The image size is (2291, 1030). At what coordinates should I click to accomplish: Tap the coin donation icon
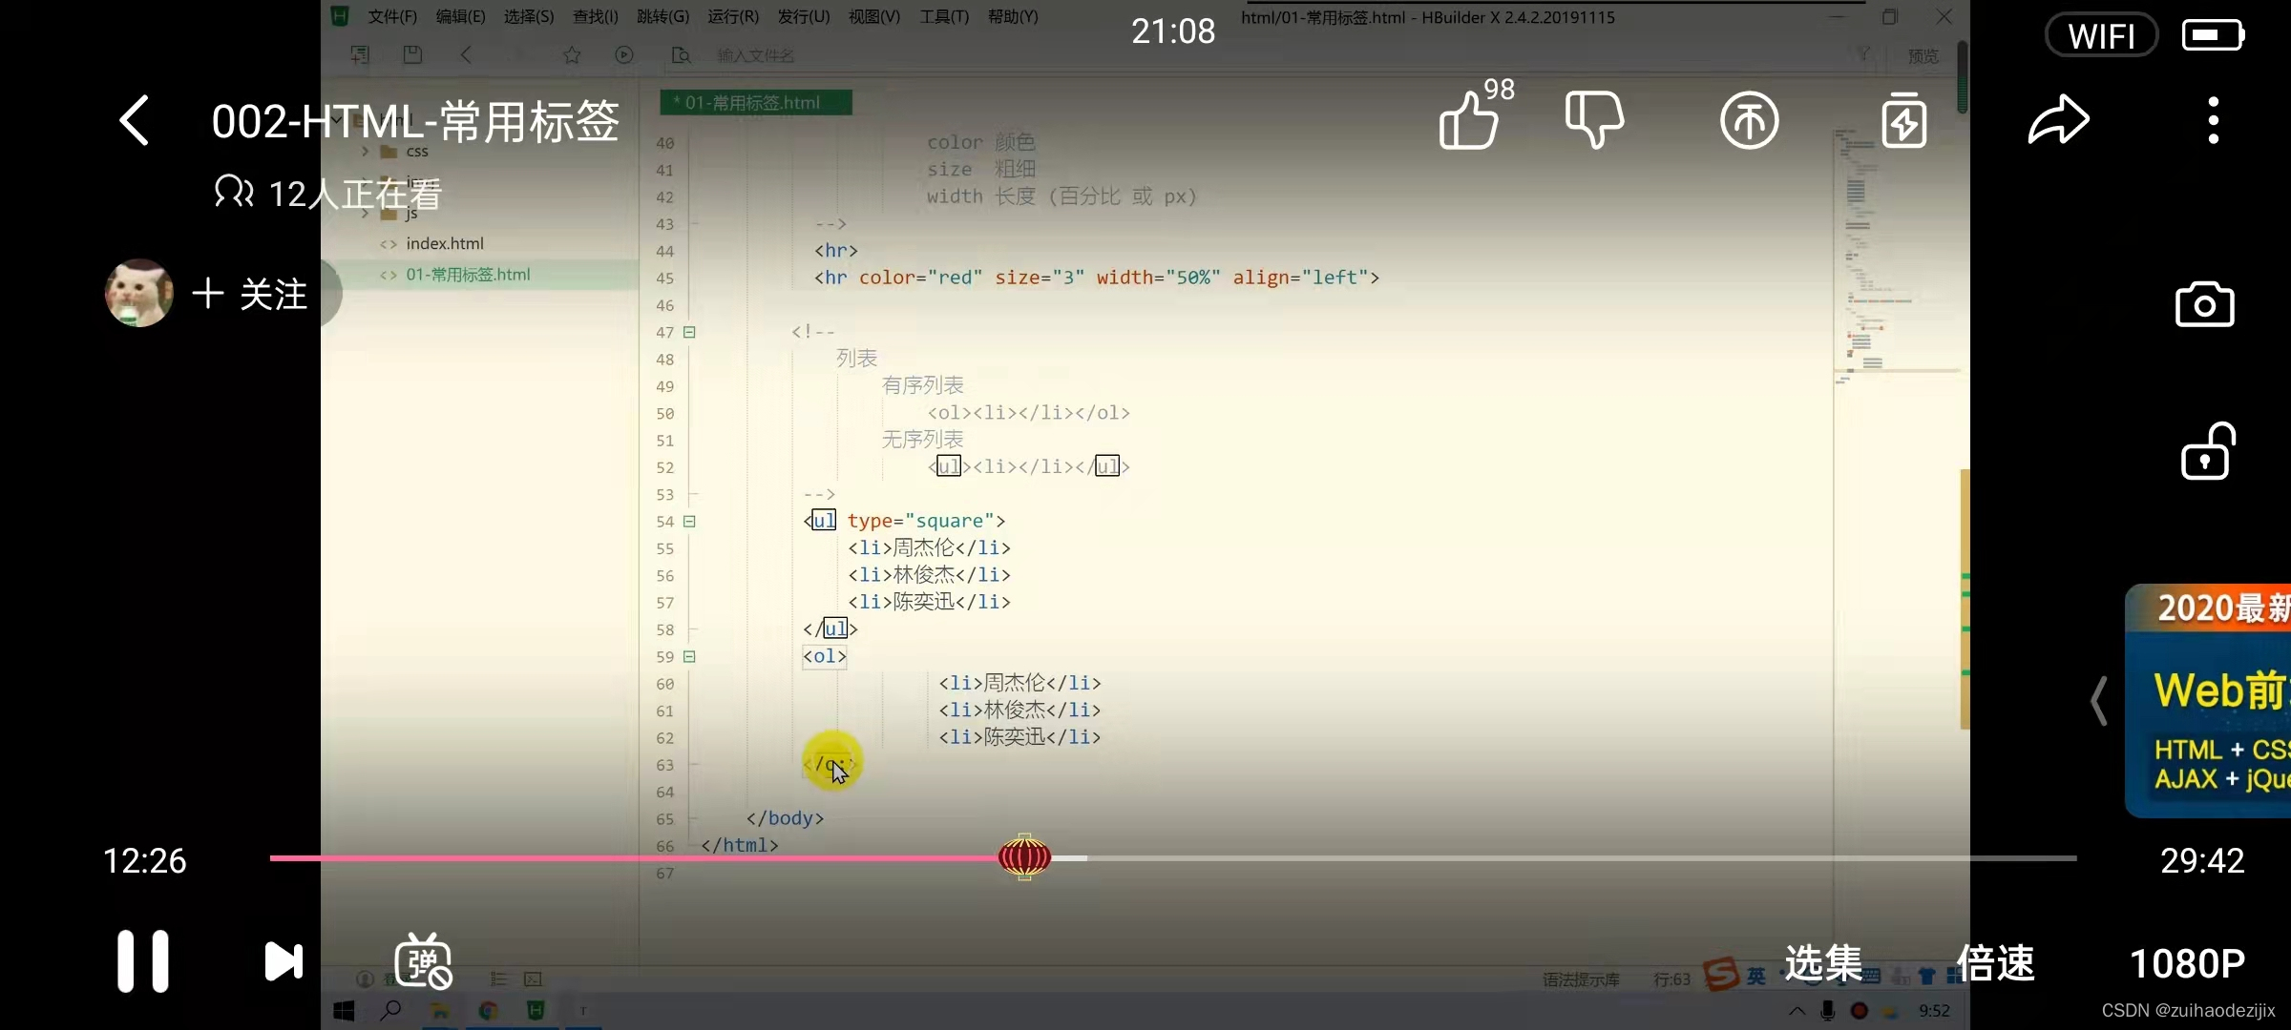pos(1749,121)
